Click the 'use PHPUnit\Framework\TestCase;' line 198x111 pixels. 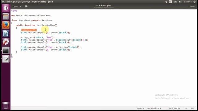point(31,15)
